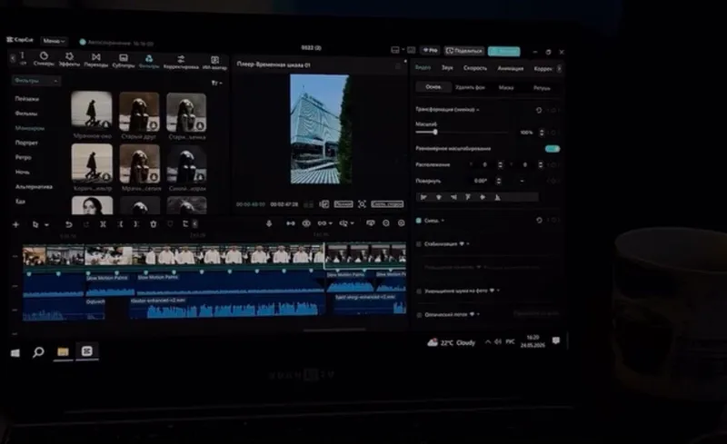727x444 pixels.
Task: Toggle preview axis eye icon on timeline
Action: [306, 223]
